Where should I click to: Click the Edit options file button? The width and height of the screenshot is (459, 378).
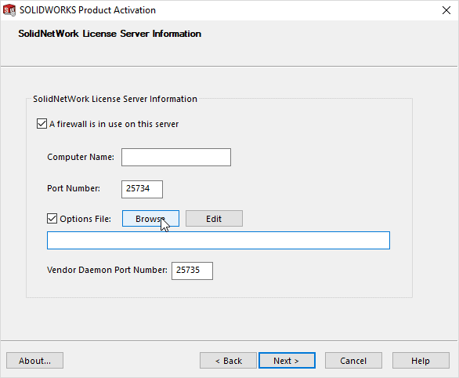pyautogui.click(x=214, y=219)
